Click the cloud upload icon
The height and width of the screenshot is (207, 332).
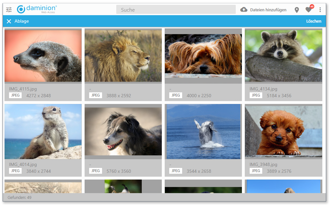click(244, 10)
